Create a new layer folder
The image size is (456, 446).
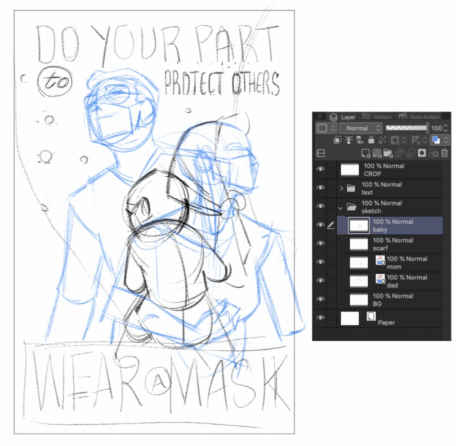pyautogui.click(x=388, y=153)
